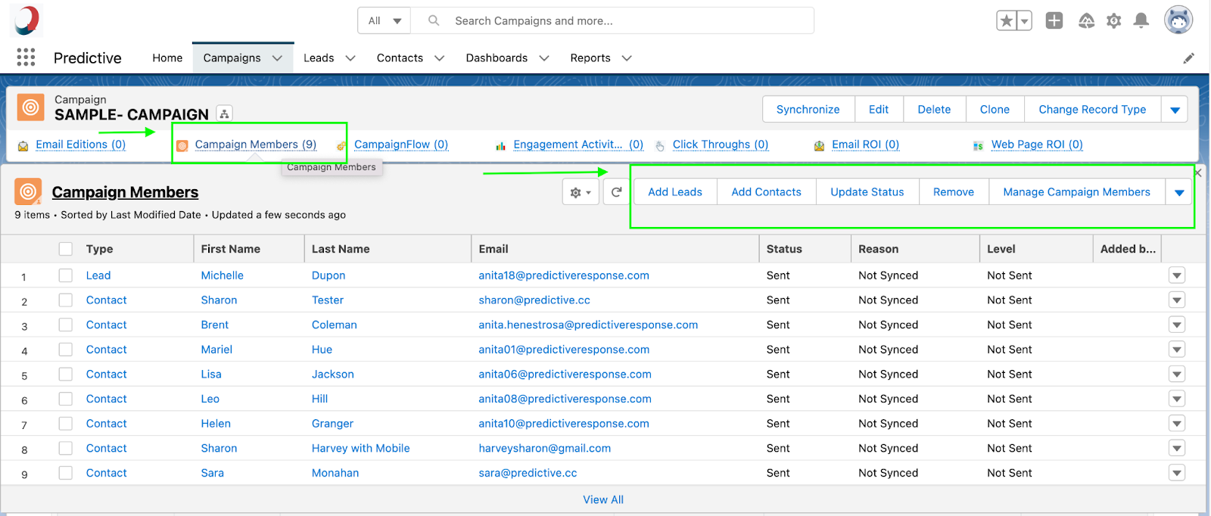Viewport: 1211px width, 516px height.
Task: Open Global Actions plus icon
Action: pyautogui.click(x=1054, y=21)
